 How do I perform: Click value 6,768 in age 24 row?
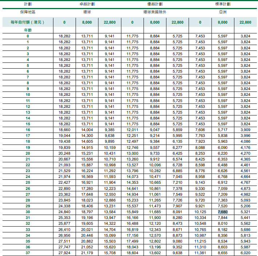(223, 176)
